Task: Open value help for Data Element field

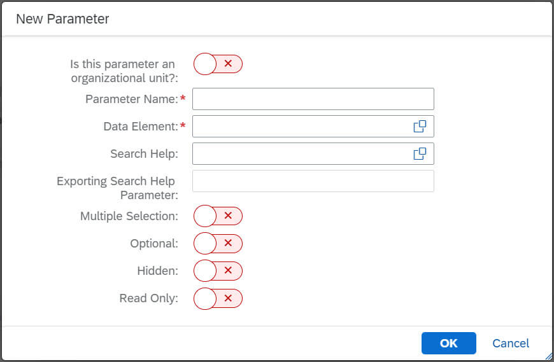Action: pyautogui.click(x=420, y=127)
